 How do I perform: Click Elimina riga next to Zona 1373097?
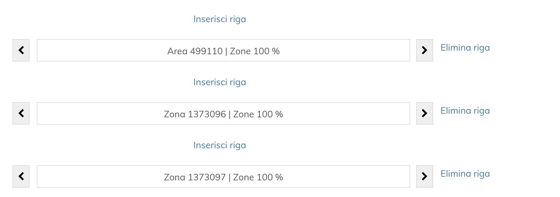[465, 173]
